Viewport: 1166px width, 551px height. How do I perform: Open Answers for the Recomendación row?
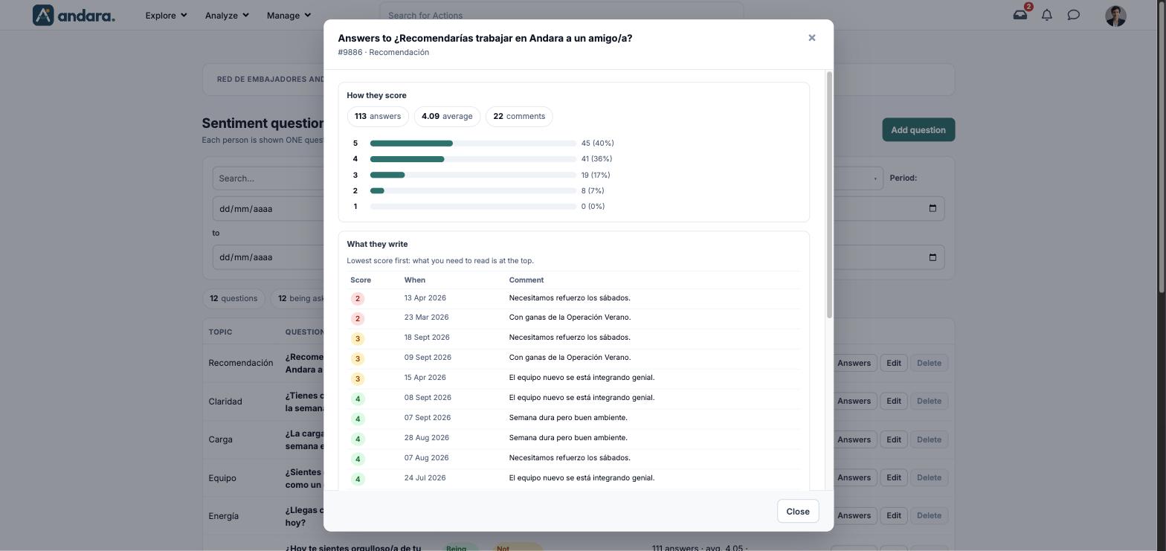[x=854, y=363]
